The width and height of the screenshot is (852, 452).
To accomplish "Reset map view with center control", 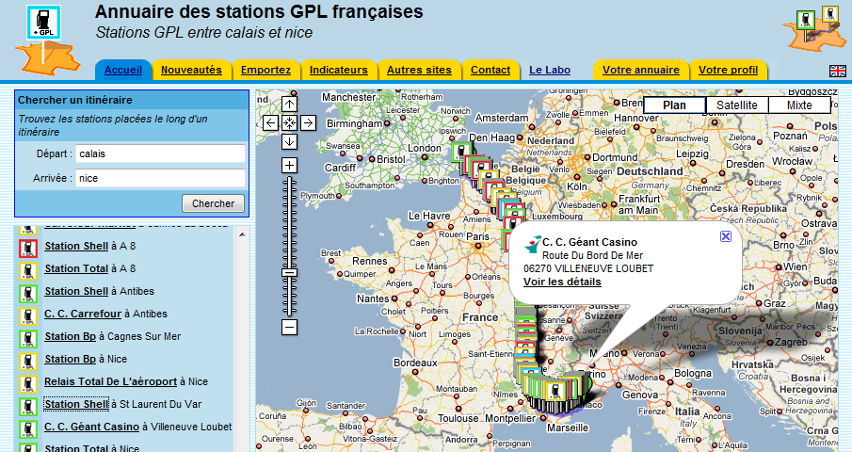I will (289, 122).
